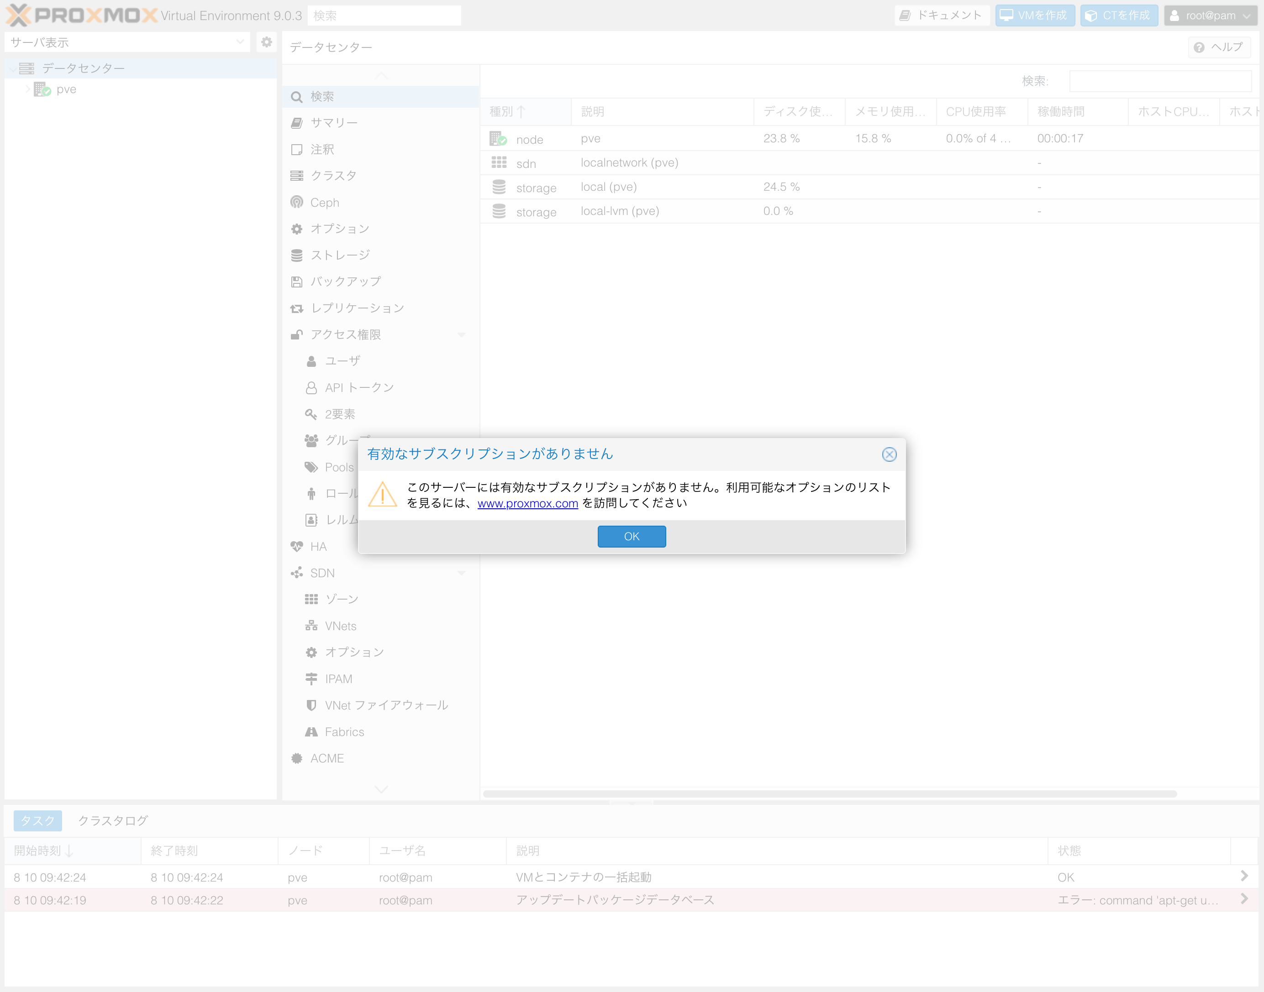Click the CTを作成 button
Image resolution: width=1264 pixels, height=992 pixels.
tap(1119, 15)
